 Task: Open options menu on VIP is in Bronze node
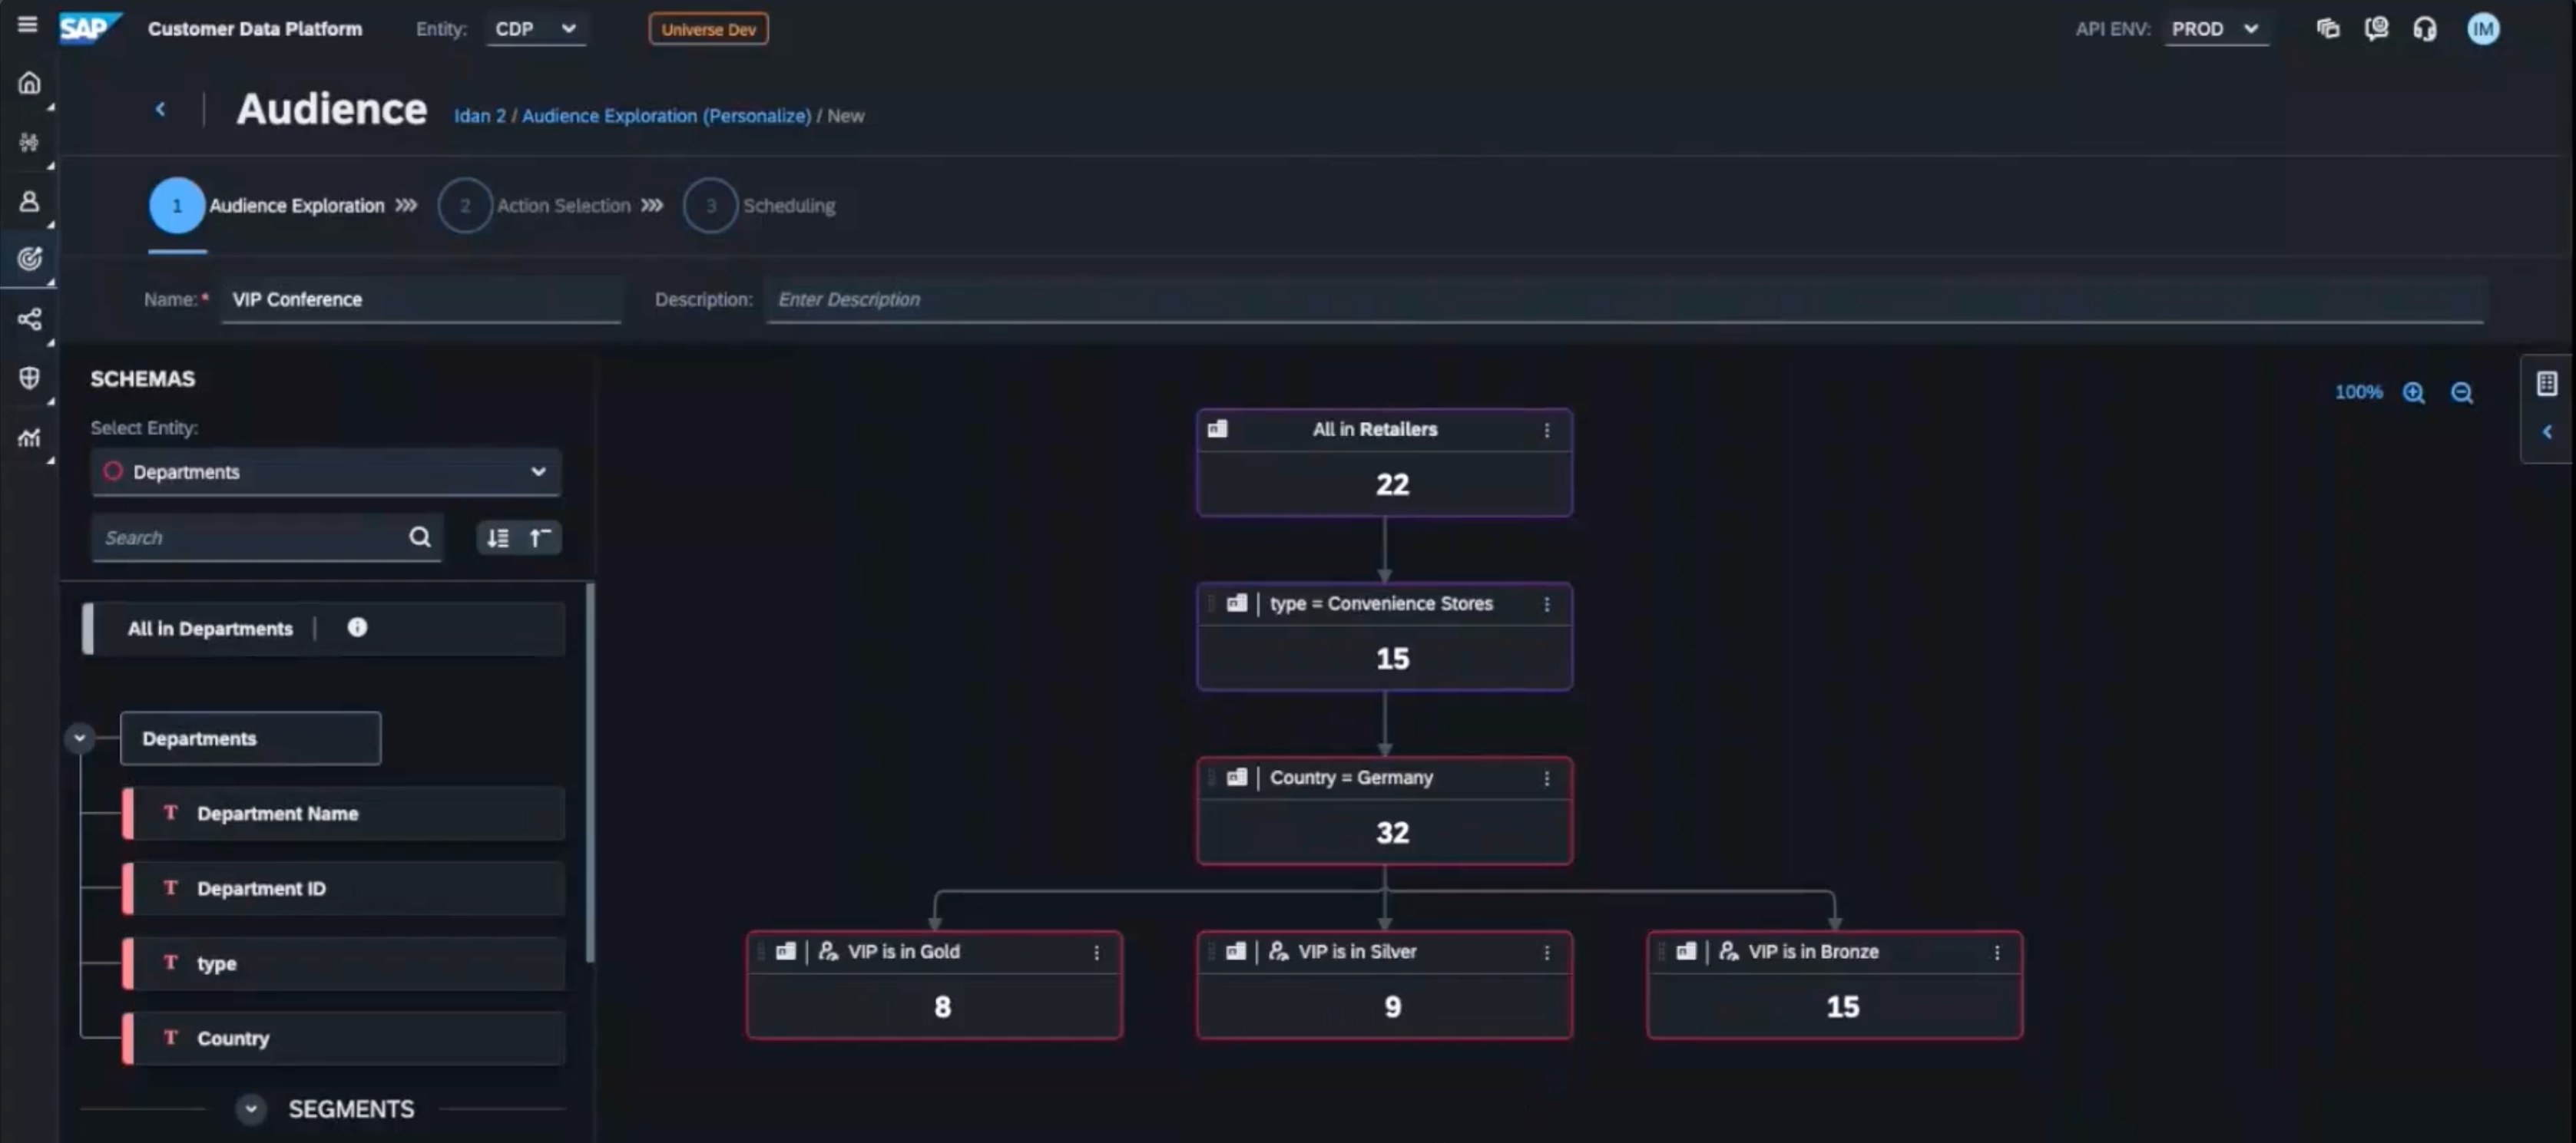[1997, 952]
